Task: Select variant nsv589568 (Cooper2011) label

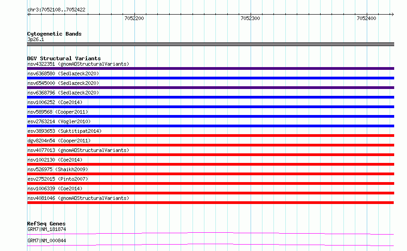Action: (58, 112)
